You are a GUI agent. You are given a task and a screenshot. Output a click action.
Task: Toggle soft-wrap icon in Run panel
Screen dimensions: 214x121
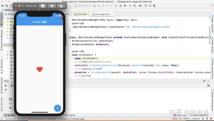pos(10,99)
